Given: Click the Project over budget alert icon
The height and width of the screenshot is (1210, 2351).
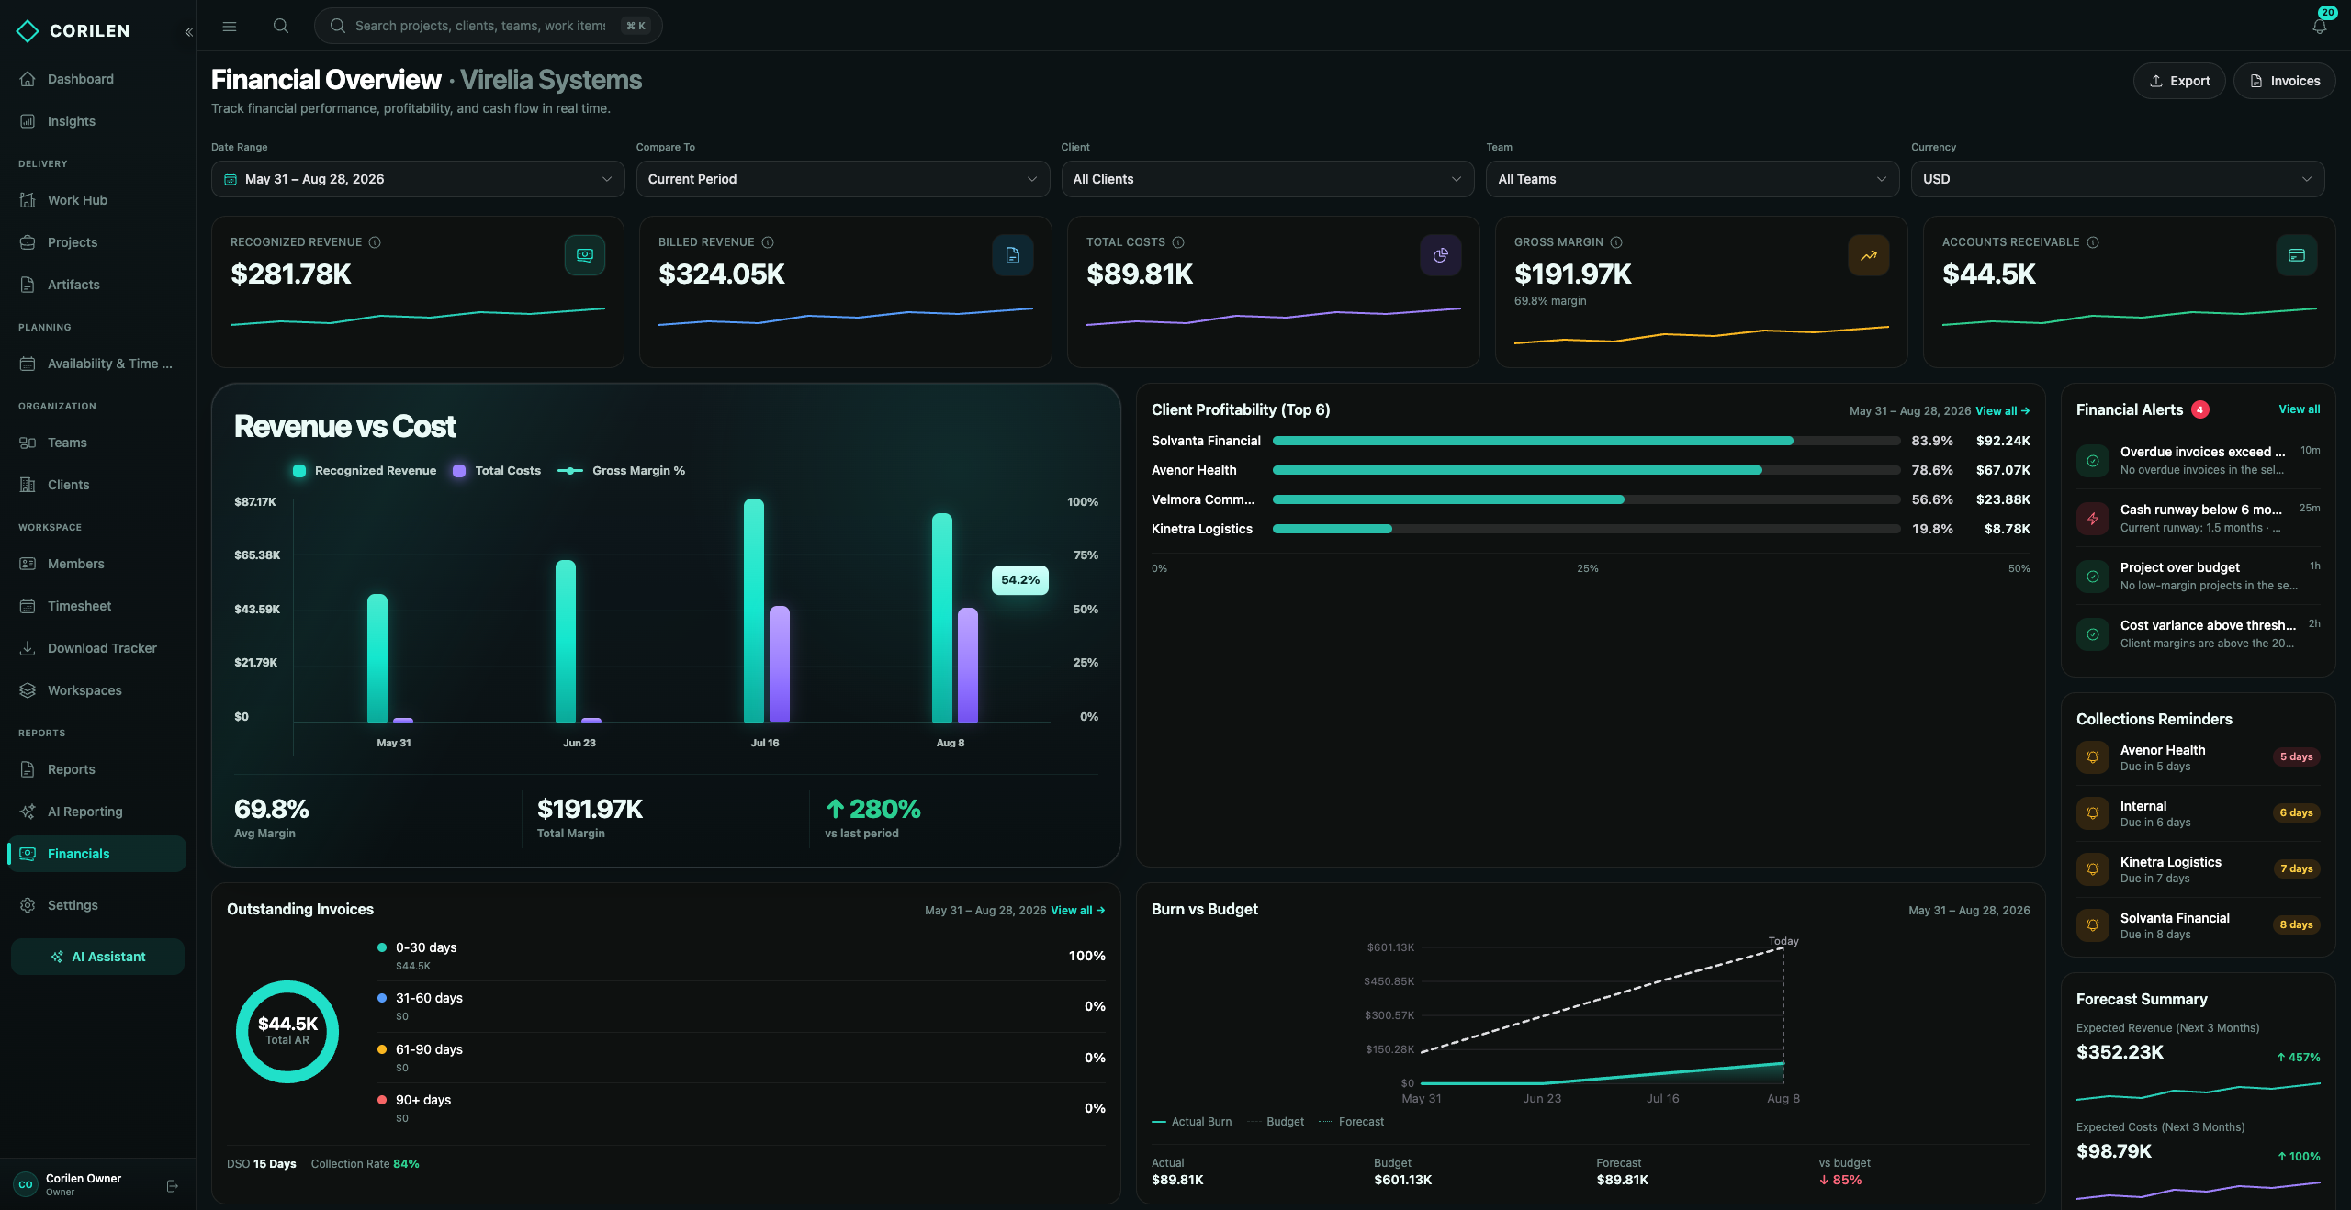Looking at the screenshot, I should pos(2093,577).
